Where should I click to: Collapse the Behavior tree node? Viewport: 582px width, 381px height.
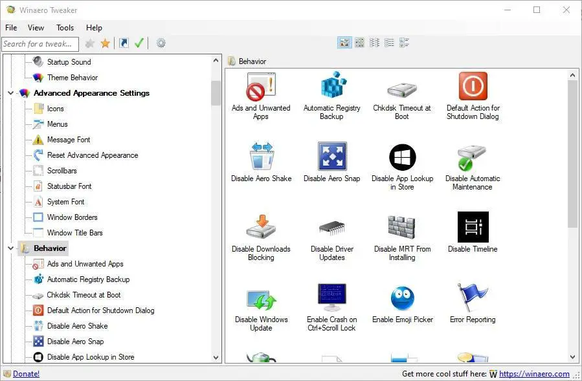[11, 248]
